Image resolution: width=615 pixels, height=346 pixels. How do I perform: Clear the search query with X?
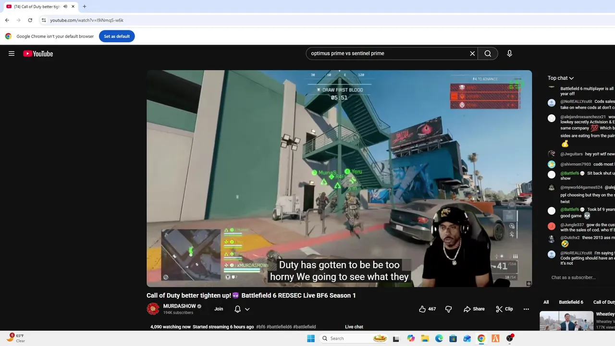[x=472, y=53]
